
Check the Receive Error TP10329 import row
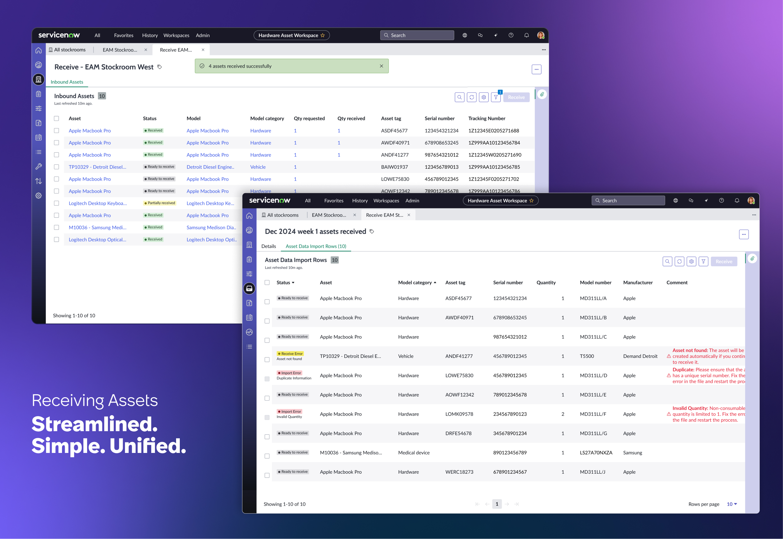click(x=267, y=360)
